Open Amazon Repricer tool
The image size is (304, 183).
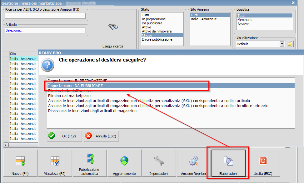pyautogui.click(x=193, y=163)
